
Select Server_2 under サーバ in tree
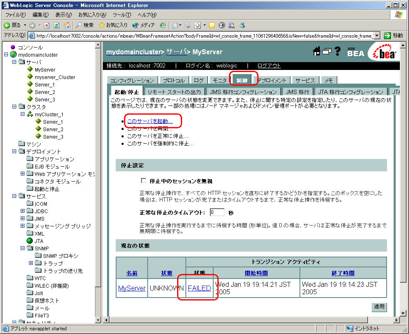45,92
